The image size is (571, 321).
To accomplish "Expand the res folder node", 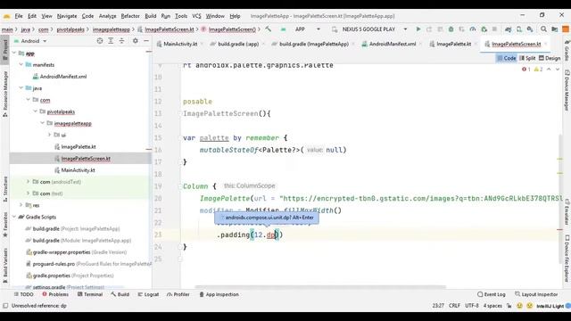I will point(21,205).
